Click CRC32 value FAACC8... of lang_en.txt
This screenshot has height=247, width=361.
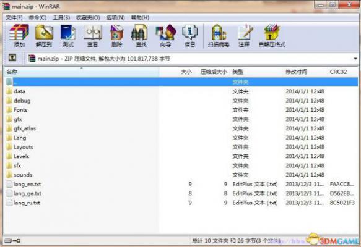coord(342,184)
